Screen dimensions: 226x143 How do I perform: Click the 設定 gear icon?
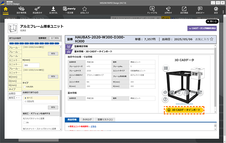click(x=216, y=9)
